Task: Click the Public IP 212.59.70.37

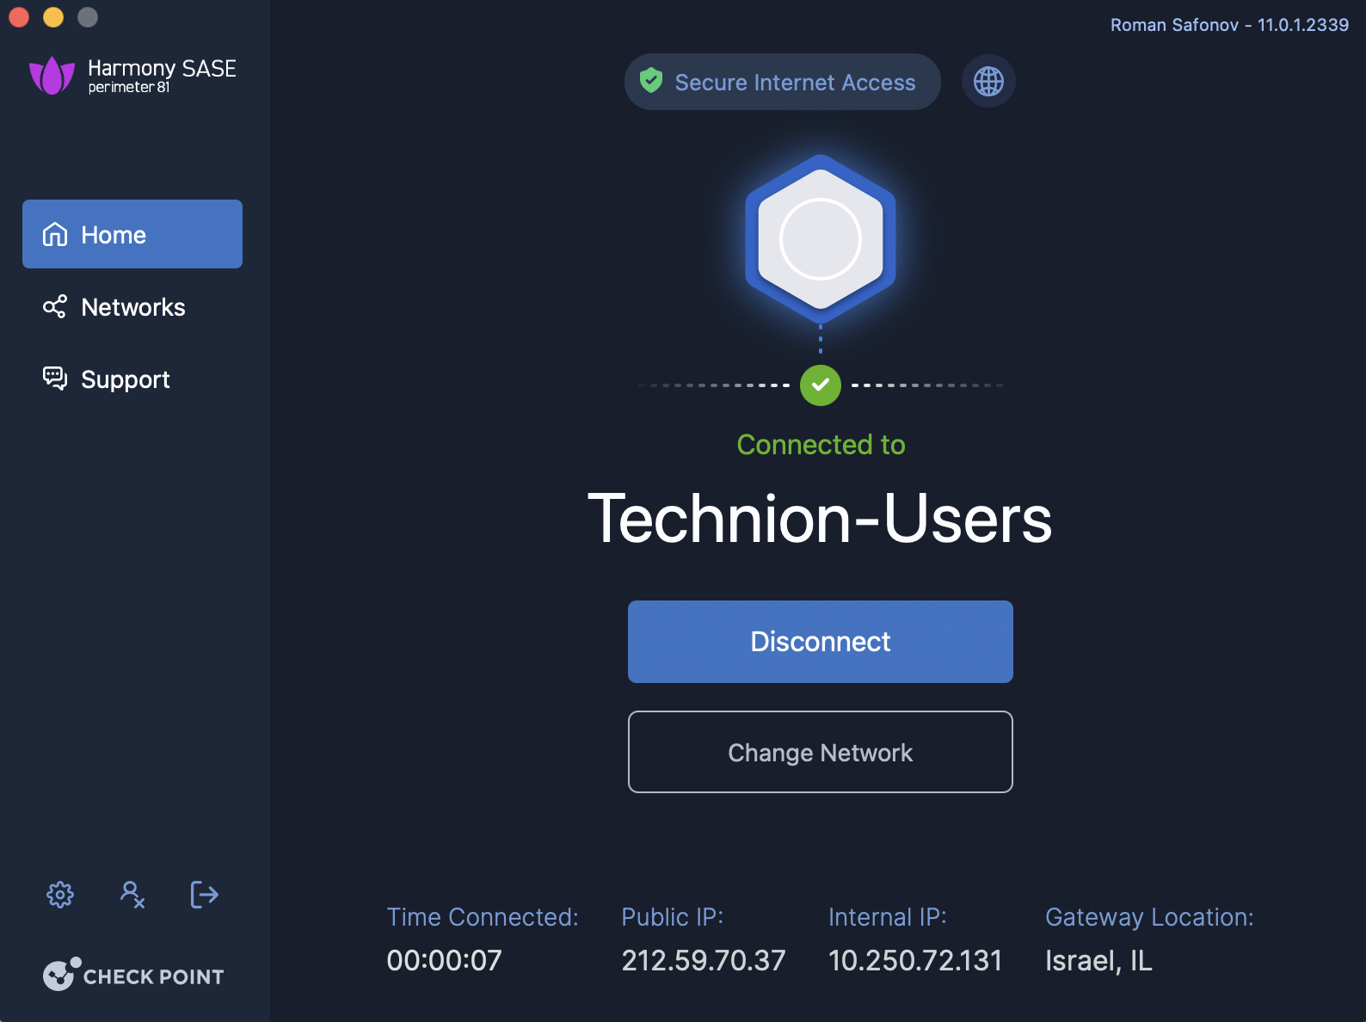Action: coord(704,960)
